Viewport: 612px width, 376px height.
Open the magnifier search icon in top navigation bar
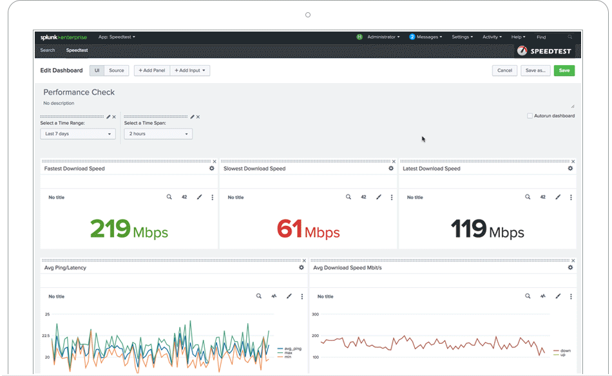click(569, 37)
